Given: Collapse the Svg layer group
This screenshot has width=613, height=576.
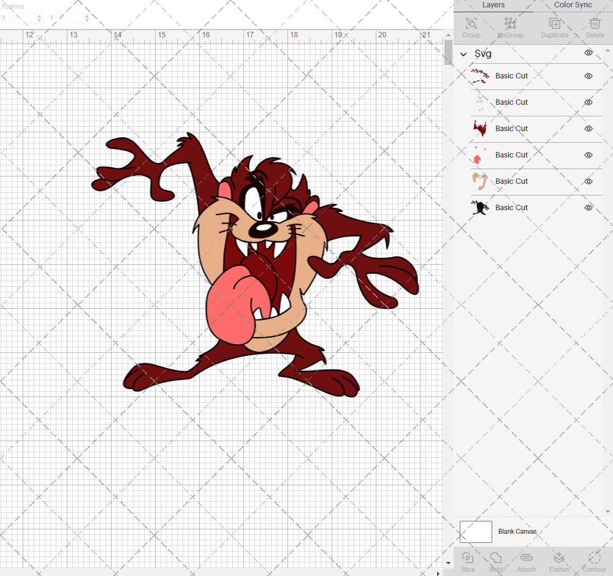Looking at the screenshot, I should [x=464, y=54].
